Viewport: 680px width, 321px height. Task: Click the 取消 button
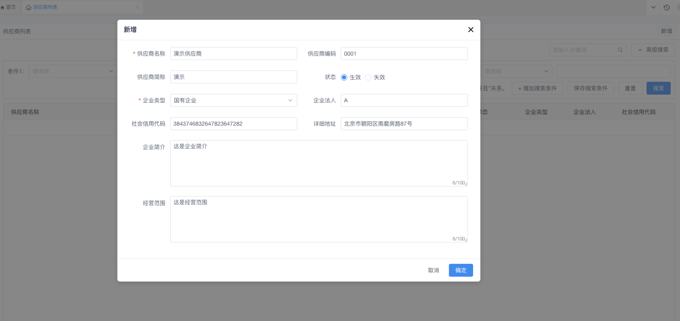[x=433, y=270]
